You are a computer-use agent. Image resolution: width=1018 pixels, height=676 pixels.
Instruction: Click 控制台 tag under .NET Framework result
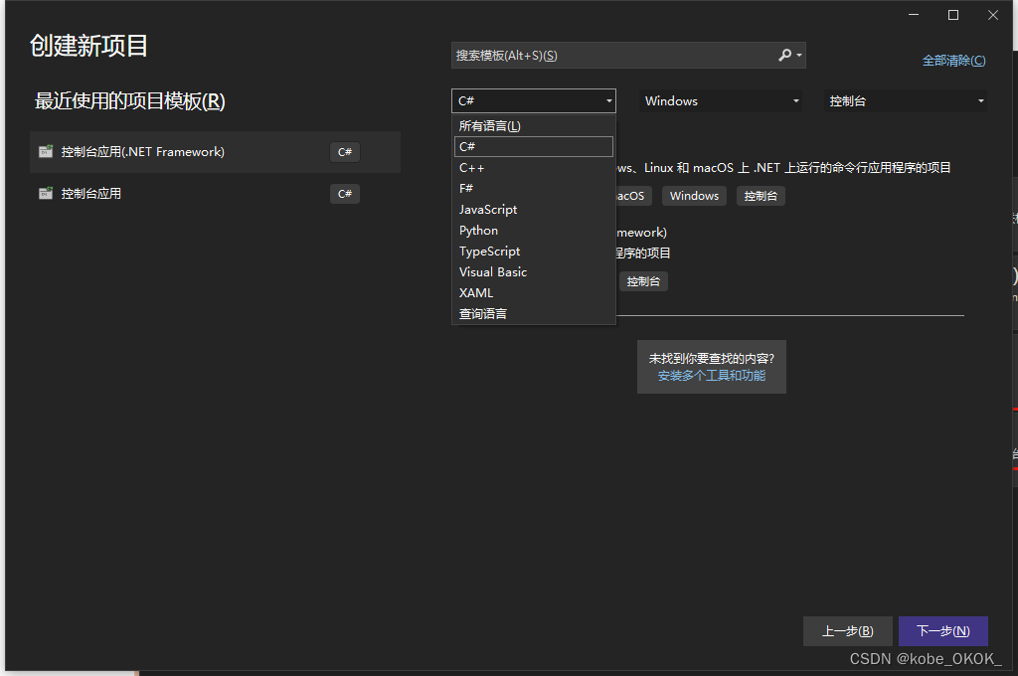coord(643,281)
